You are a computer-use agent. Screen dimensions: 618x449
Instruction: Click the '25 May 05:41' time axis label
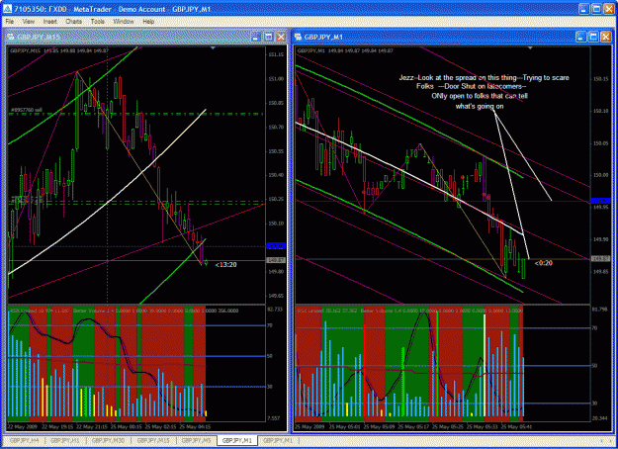pyautogui.click(x=517, y=427)
